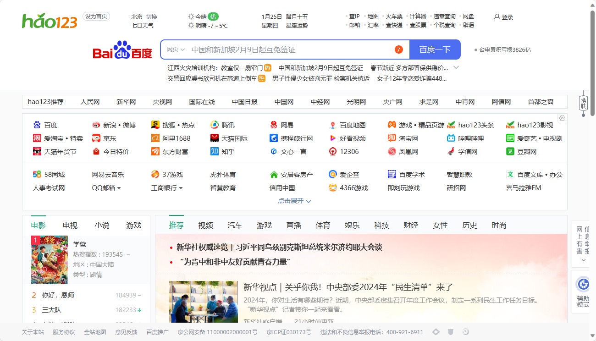The image size is (596, 341).
Task: Expand QQ邮箱 dropdown arrow
Action: coord(119,188)
